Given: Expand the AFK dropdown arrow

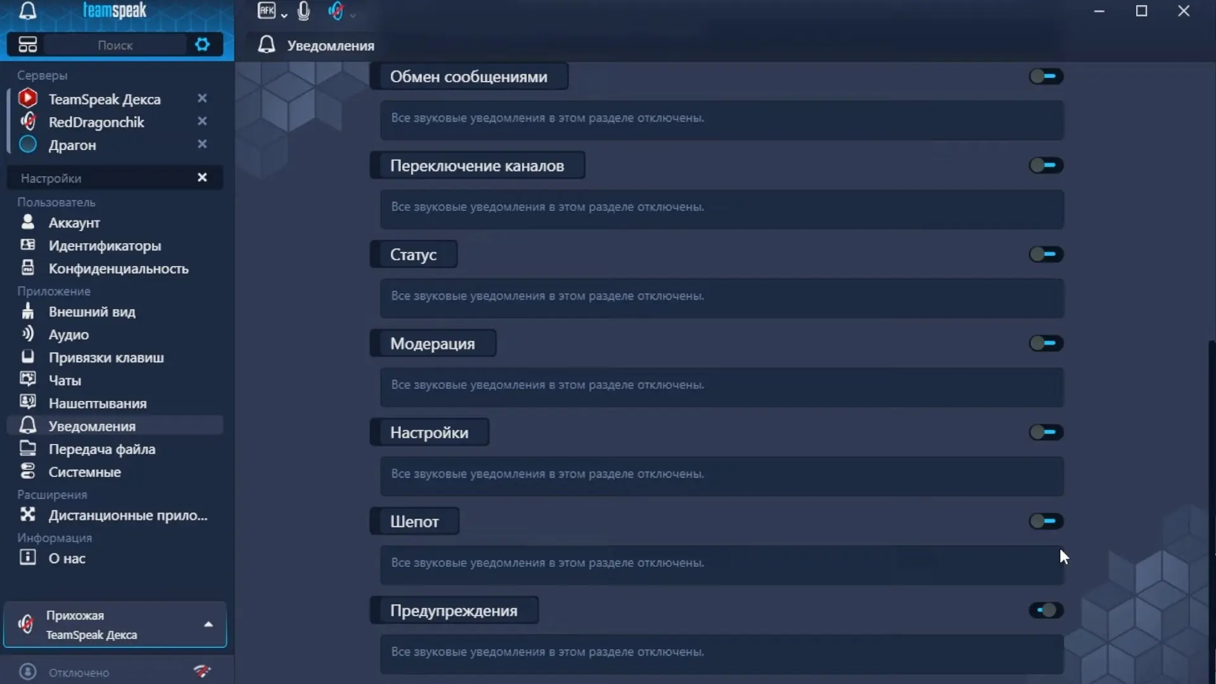Looking at the screenshot, I should pyautogui.click(x=284, y=14).
